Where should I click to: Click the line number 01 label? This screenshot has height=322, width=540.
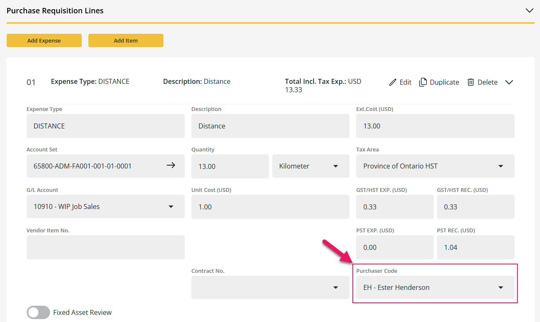click(31, 82)
